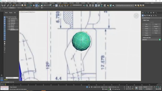This screenshot has height=91, width=162.
Task: Open the File menu
Action: pos(2,3)
